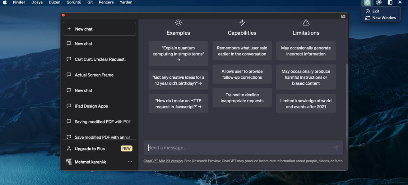The height and width of the screenshot is (185, 408).
Task: Open the iPad Design Apps conversation
Action: (91, 106)
